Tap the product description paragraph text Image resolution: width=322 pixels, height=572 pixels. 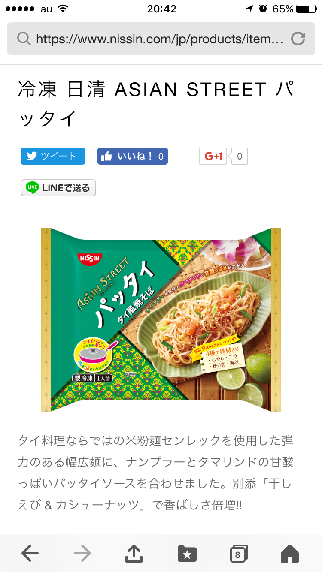pyautogui.click(x=156, y=473)
